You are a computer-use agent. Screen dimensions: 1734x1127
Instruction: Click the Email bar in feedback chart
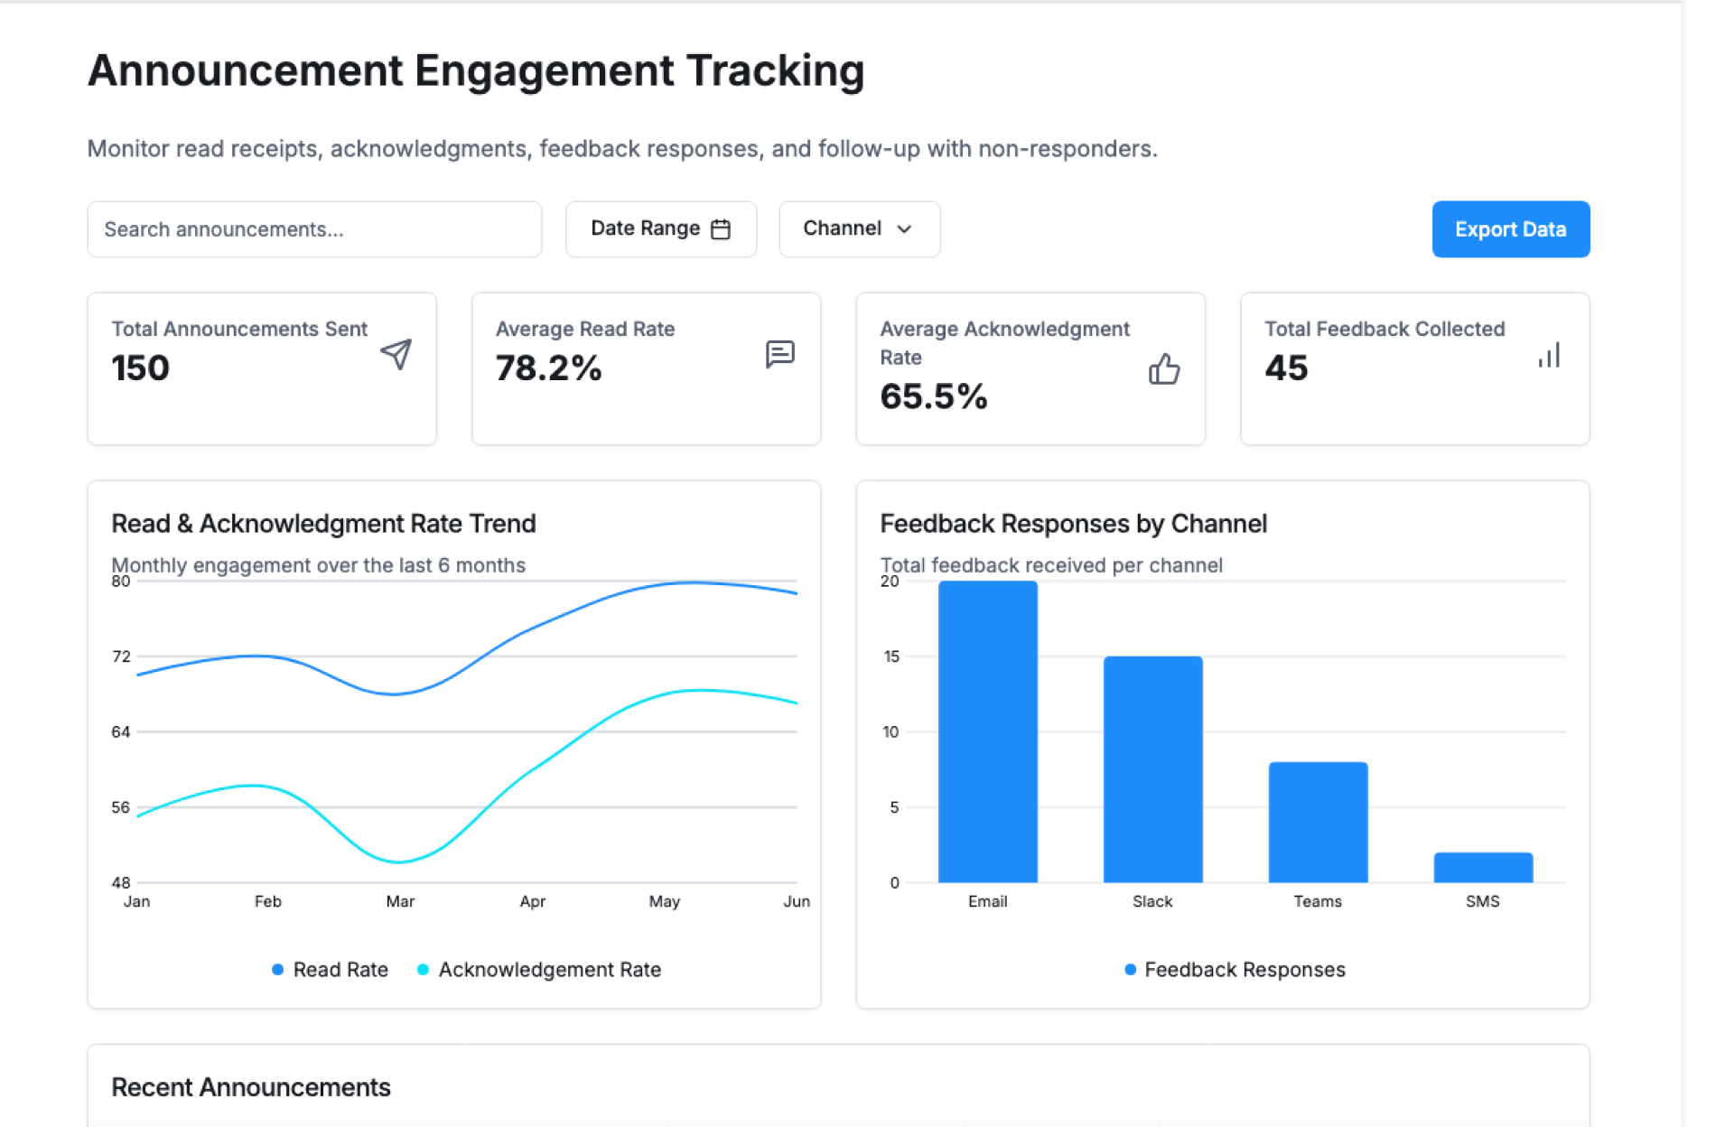[x=987, y=731]
